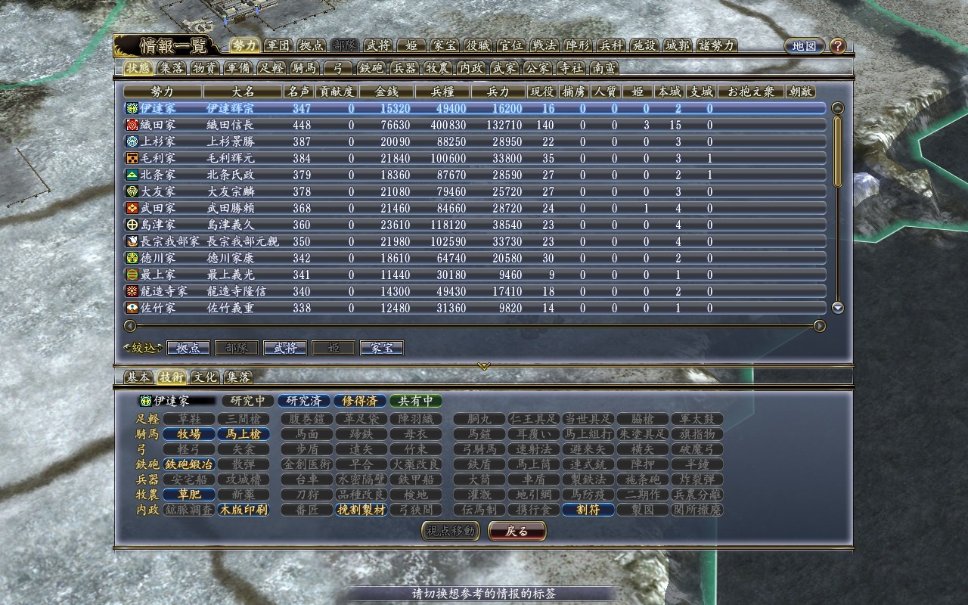Image resolution: width=968 pixels, height=605 pixels.
Task: Open the 基本 detail tab
Action: coord(139,377)
